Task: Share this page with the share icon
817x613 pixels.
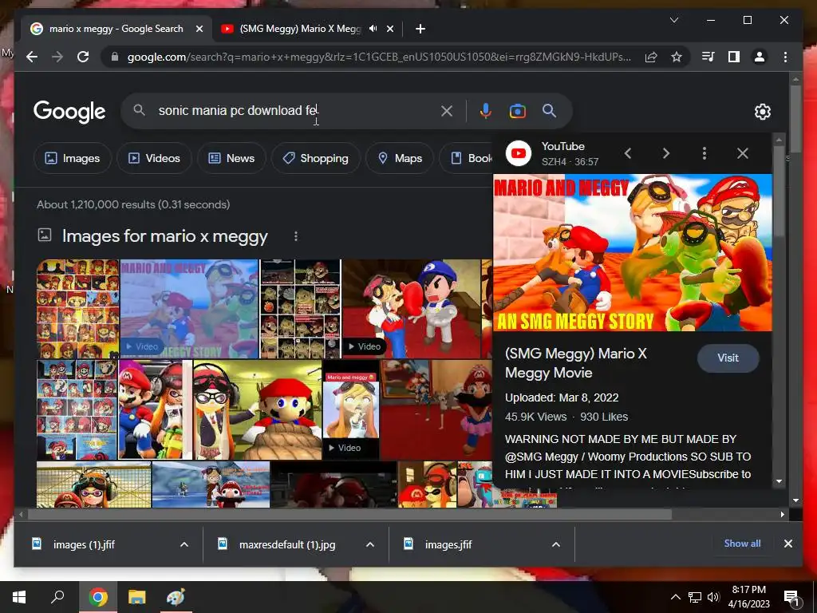Action: pos(651,57)
